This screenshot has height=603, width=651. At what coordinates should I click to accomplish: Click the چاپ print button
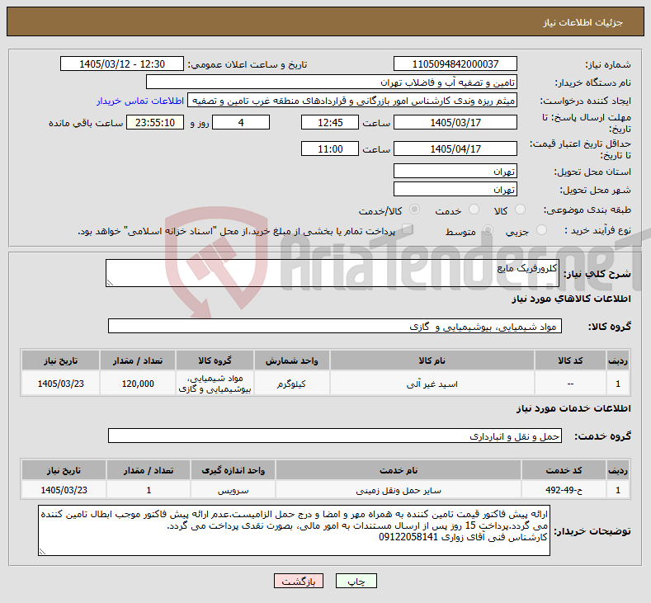pyautogui.click(x=356, y=581)
